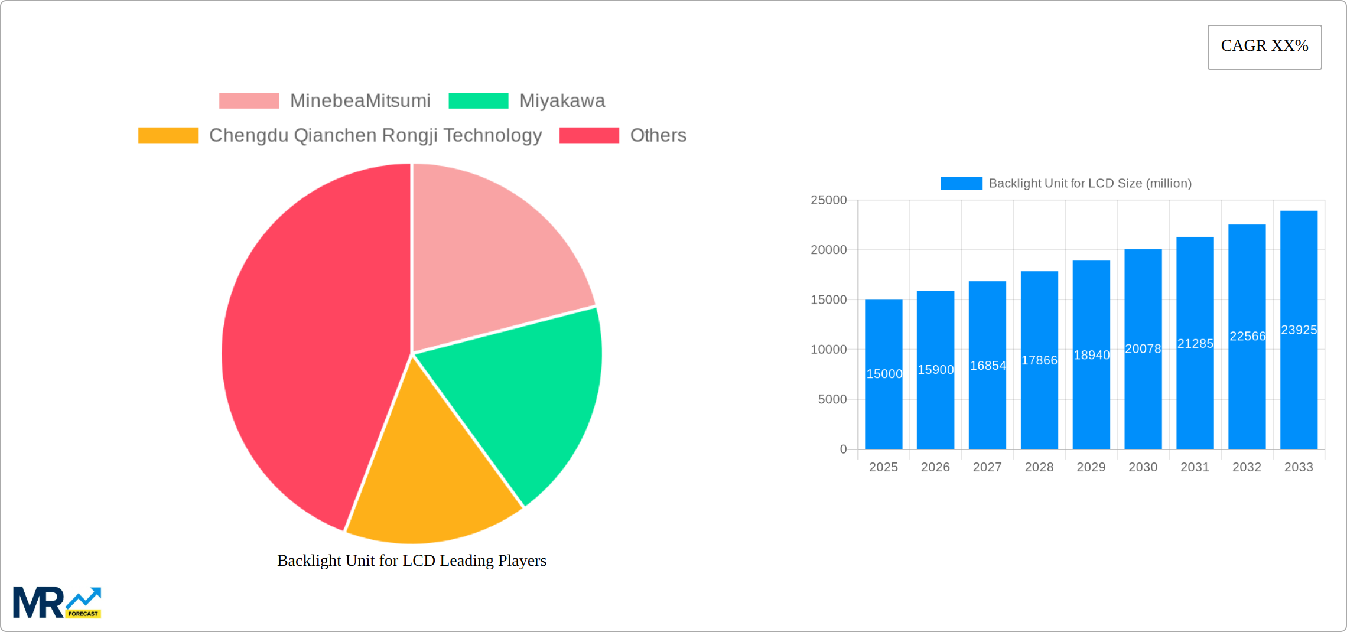The width and height of the screenshot is (1347, 632).
Task: Click the pink MinebeaMitsumi legend swatch
Action: [249, 100]
